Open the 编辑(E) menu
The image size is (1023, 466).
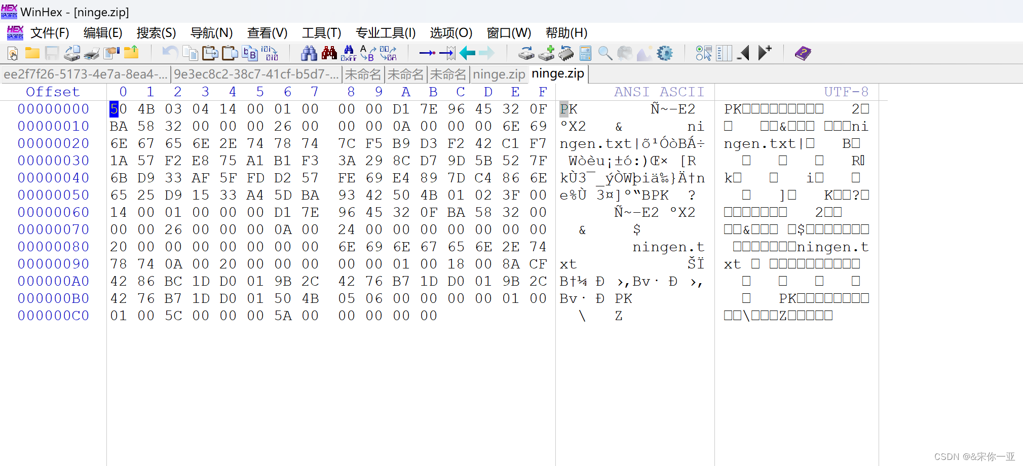coord(103,33)
